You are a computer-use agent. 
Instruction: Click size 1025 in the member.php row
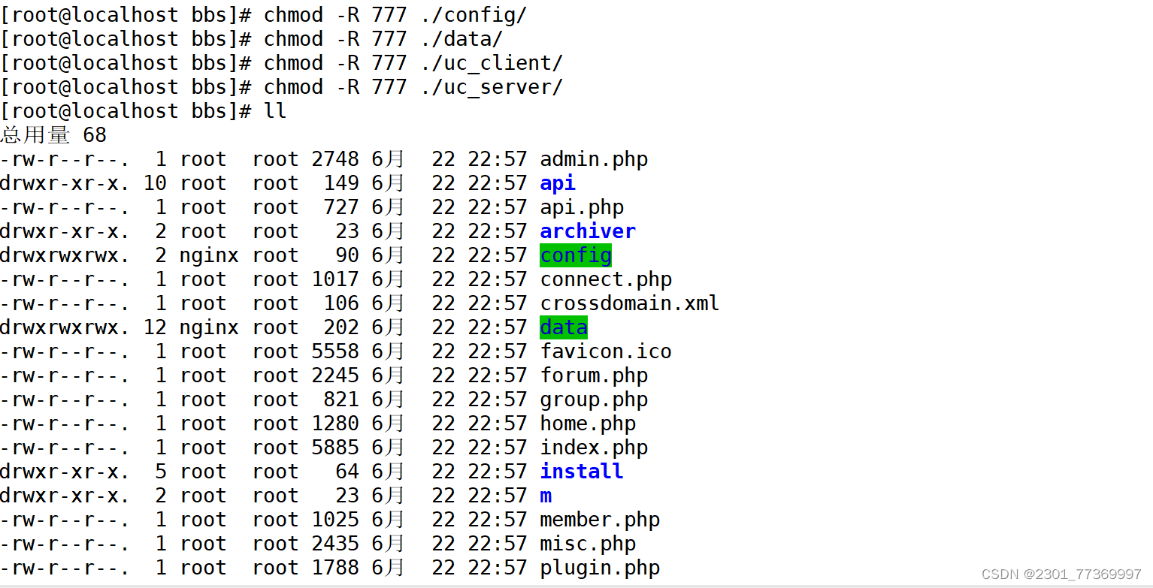coord(335,520)
